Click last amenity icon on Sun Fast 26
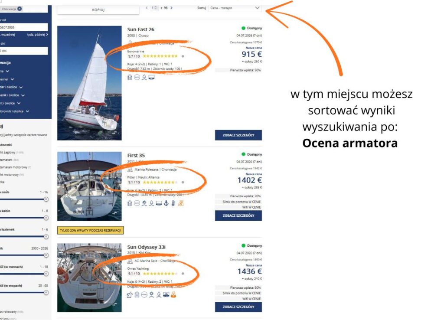444x320 pixels. 151,77
